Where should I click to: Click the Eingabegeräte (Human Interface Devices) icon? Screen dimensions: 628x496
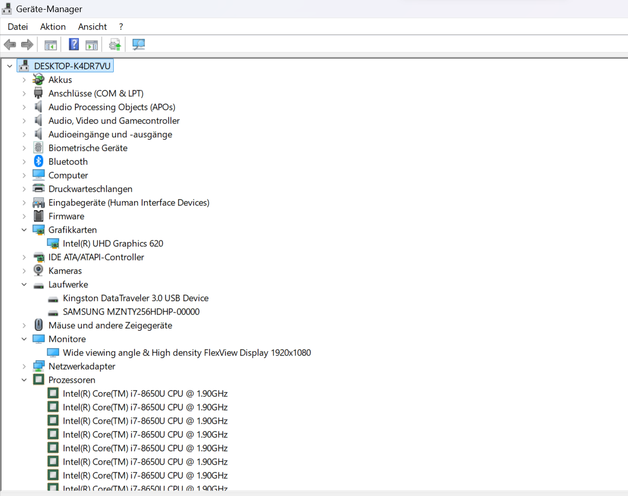coord(38,202)
